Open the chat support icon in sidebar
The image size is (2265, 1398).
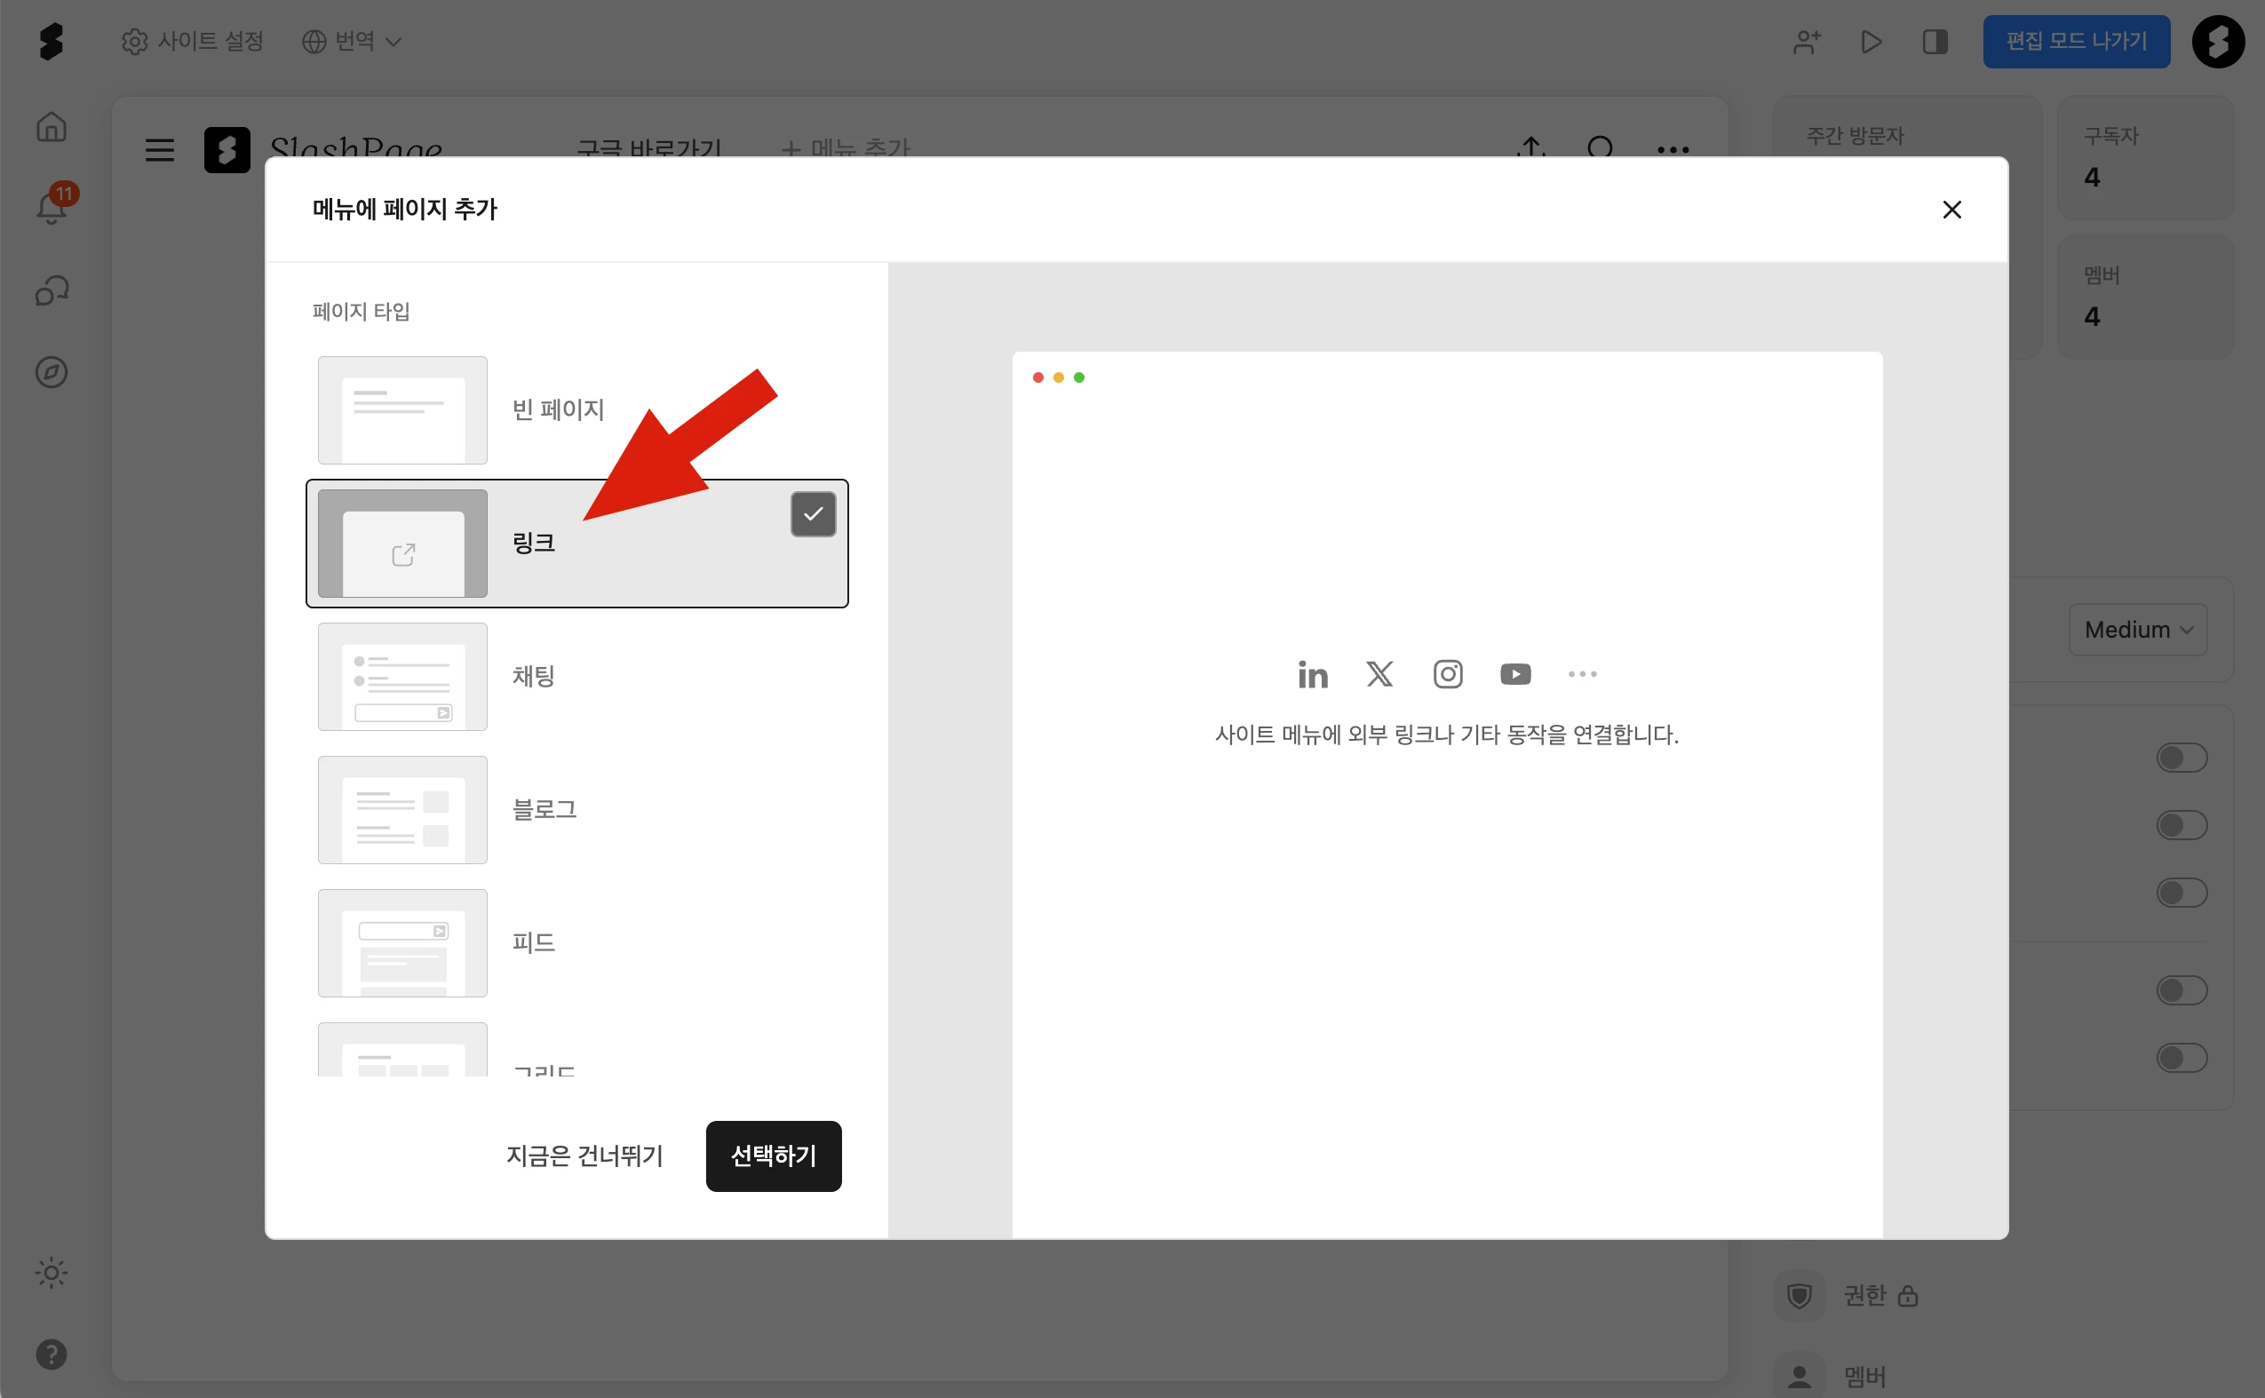pos(51,291)
